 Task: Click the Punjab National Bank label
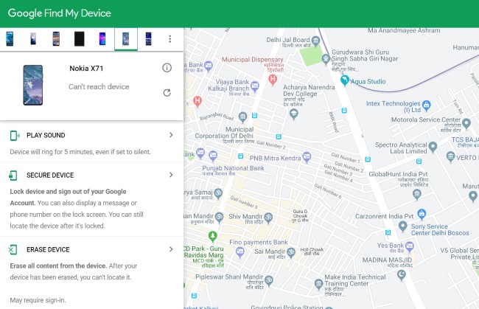[233, 168]
